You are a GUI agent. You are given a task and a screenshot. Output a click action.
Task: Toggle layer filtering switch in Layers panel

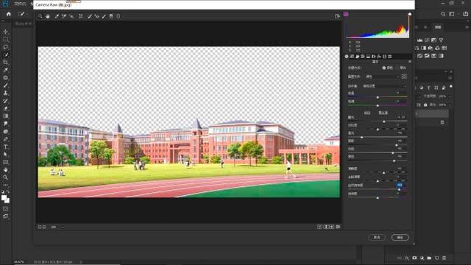click(451, 87)
